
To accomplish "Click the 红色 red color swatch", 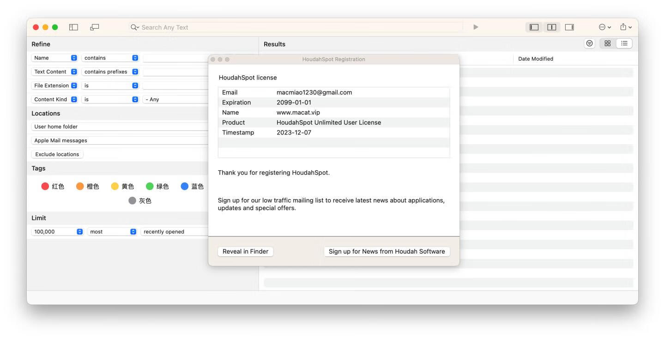I will [45, 186].
